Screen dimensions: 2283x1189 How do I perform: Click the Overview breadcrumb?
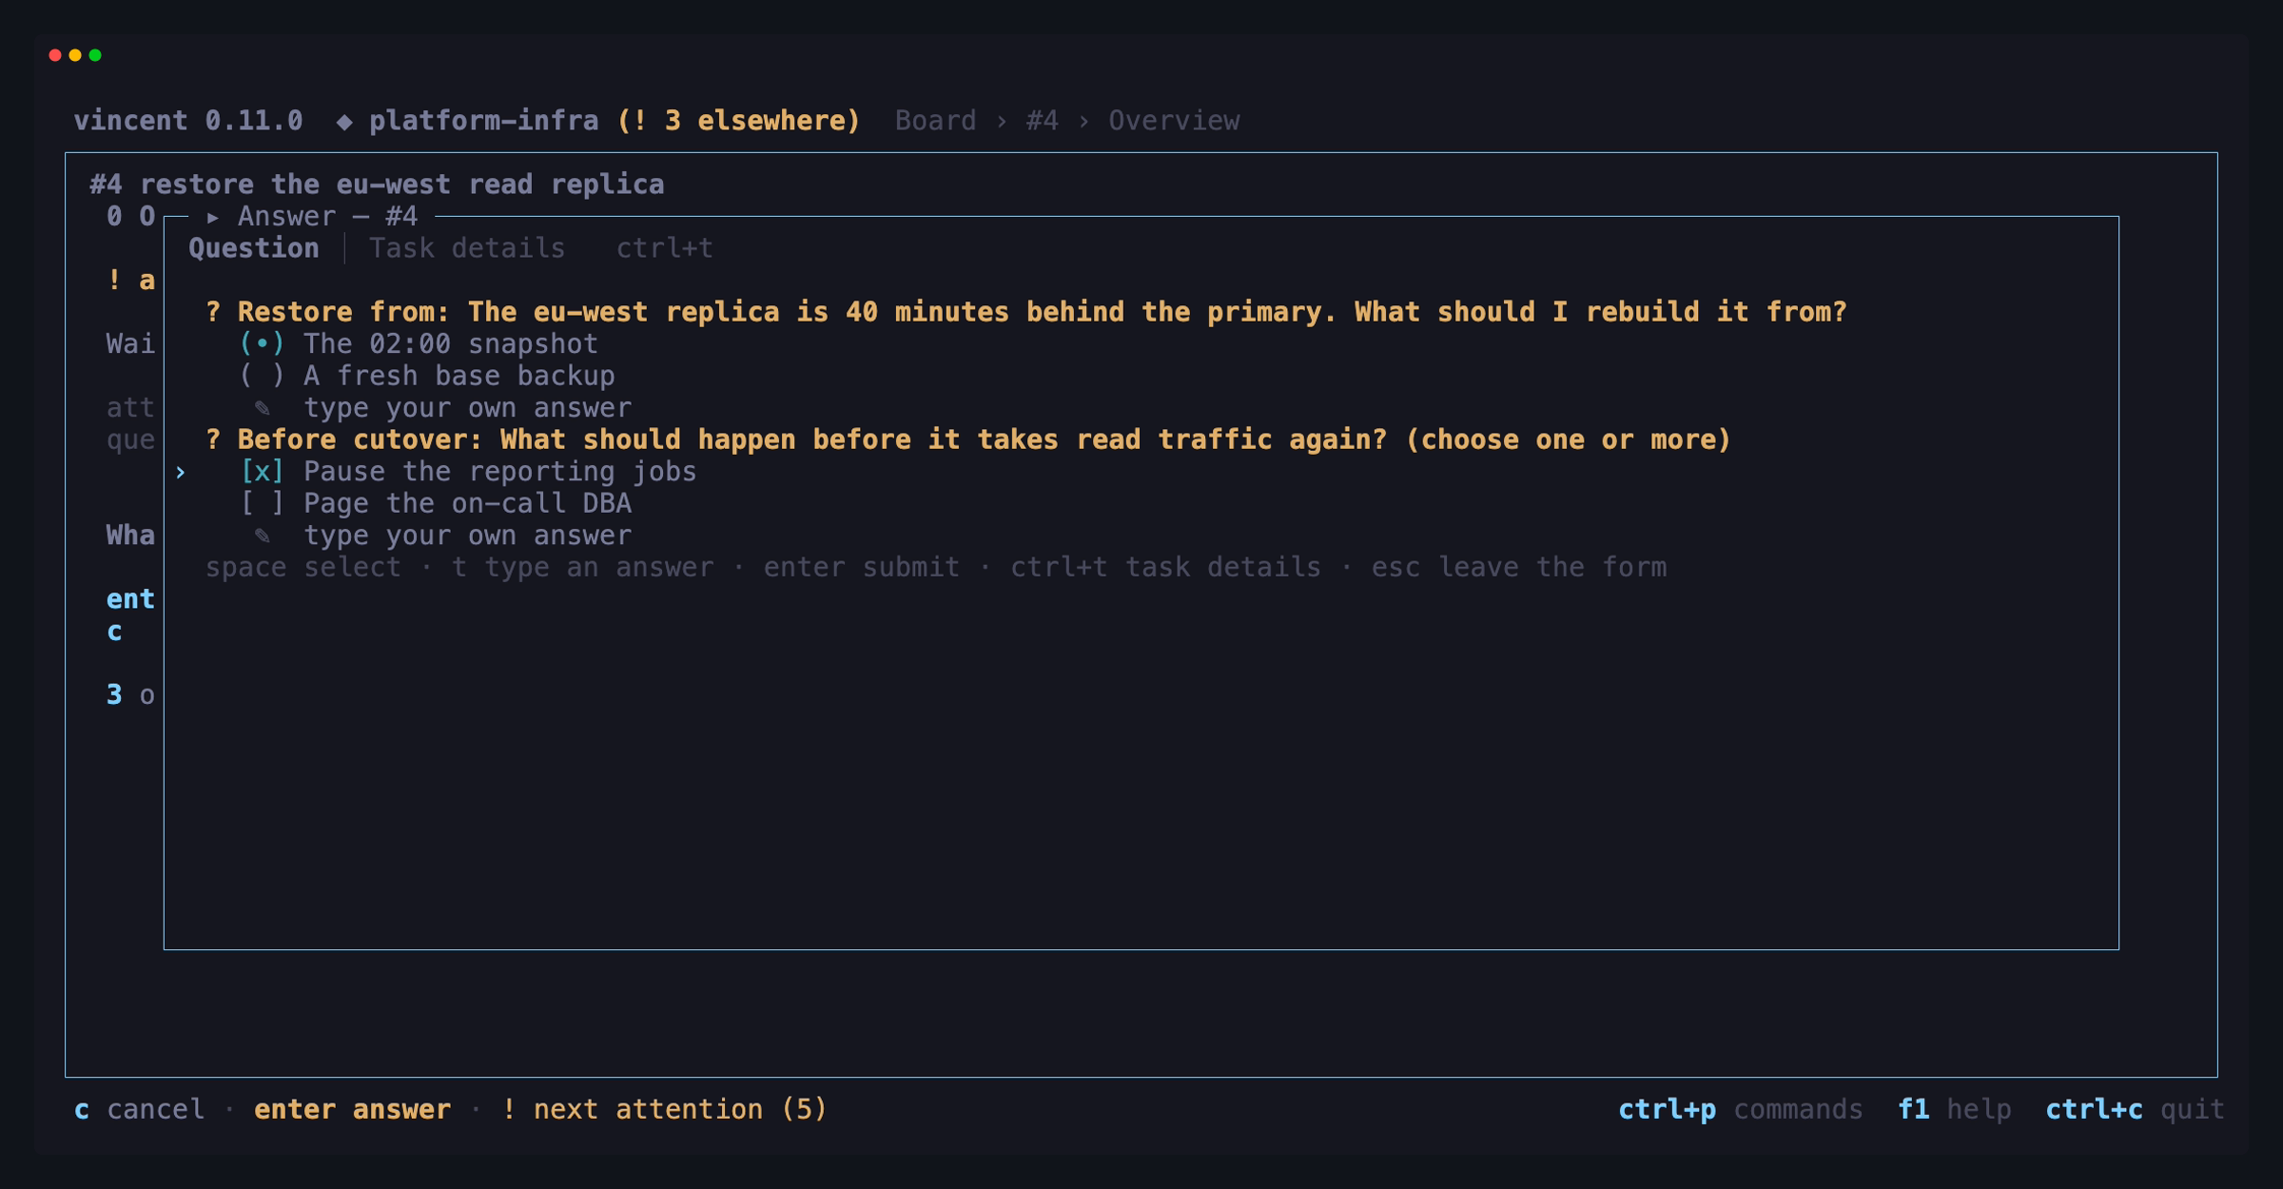[1174, 121]
